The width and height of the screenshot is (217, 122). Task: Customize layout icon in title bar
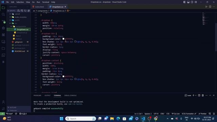pyautogui.click(x=196, y=2)
